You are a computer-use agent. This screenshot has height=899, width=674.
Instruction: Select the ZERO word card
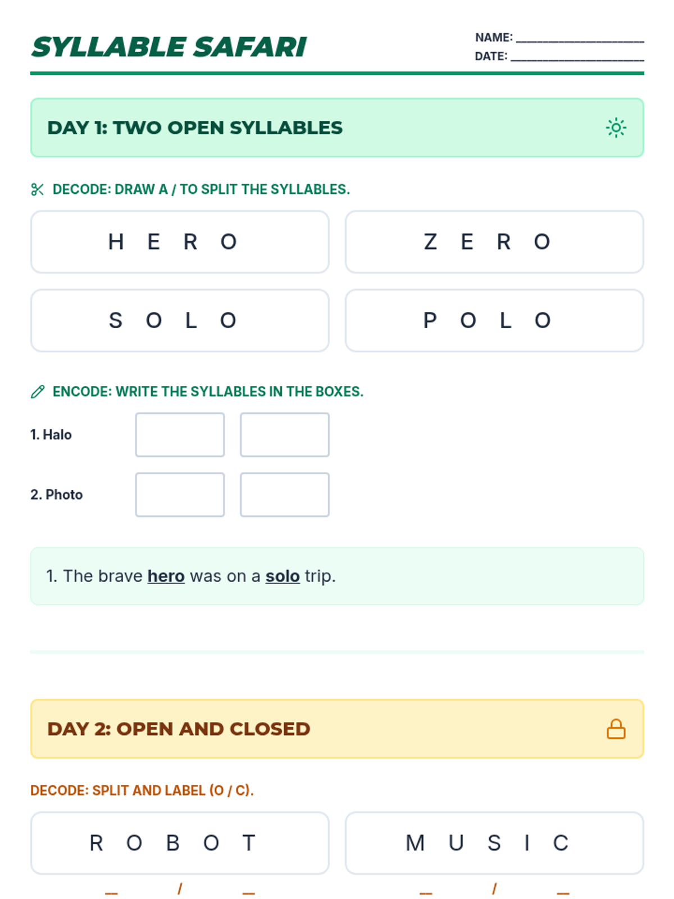click(494, 242)
